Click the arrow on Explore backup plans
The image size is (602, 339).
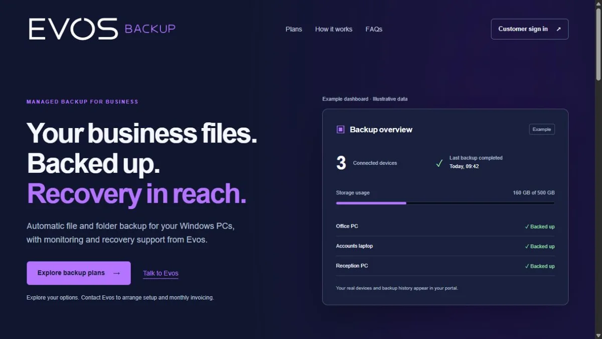116,273
